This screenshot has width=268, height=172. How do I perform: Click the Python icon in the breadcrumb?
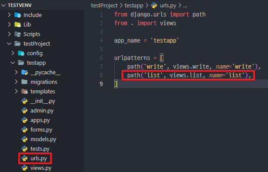pos(154,6)
